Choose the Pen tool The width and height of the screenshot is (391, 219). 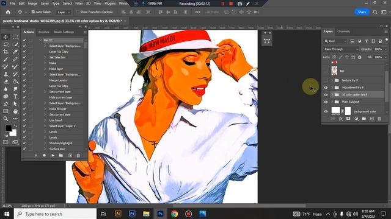click(5, 104)
